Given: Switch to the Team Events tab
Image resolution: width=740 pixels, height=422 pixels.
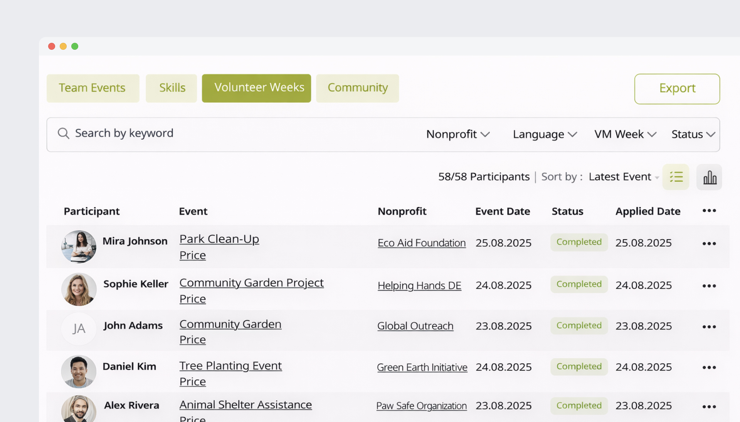Looking at the screenshot, I should click(92, 88).
